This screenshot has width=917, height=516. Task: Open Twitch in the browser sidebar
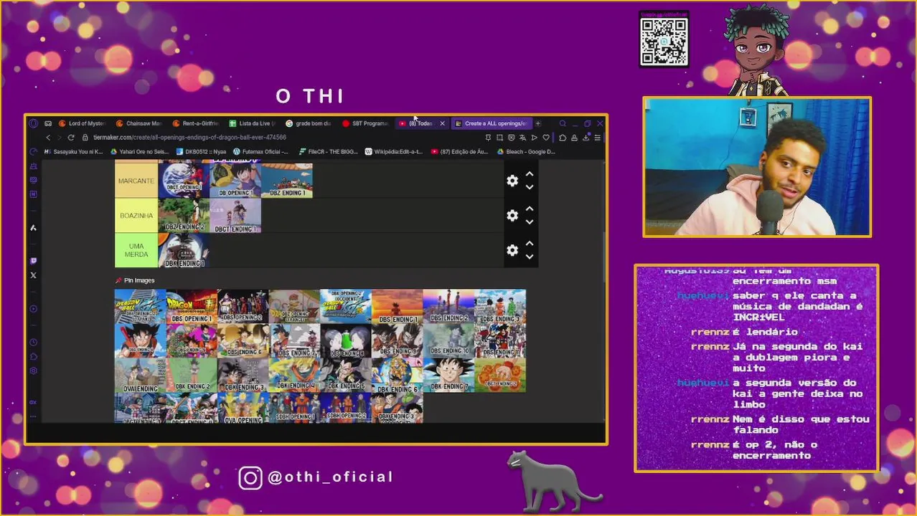coord(33,261)
